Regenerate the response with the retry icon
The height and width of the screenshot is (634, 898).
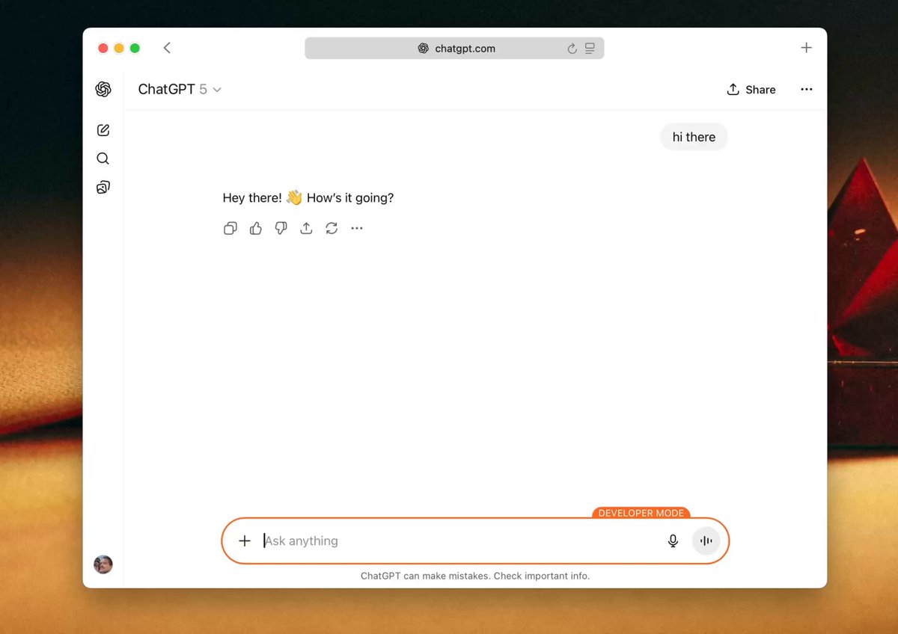(332, 228)
